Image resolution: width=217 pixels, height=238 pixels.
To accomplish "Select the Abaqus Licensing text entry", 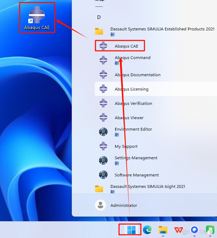I will coord(132,89).
